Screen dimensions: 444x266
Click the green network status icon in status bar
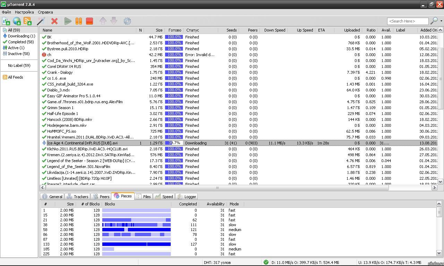point(266,263)
